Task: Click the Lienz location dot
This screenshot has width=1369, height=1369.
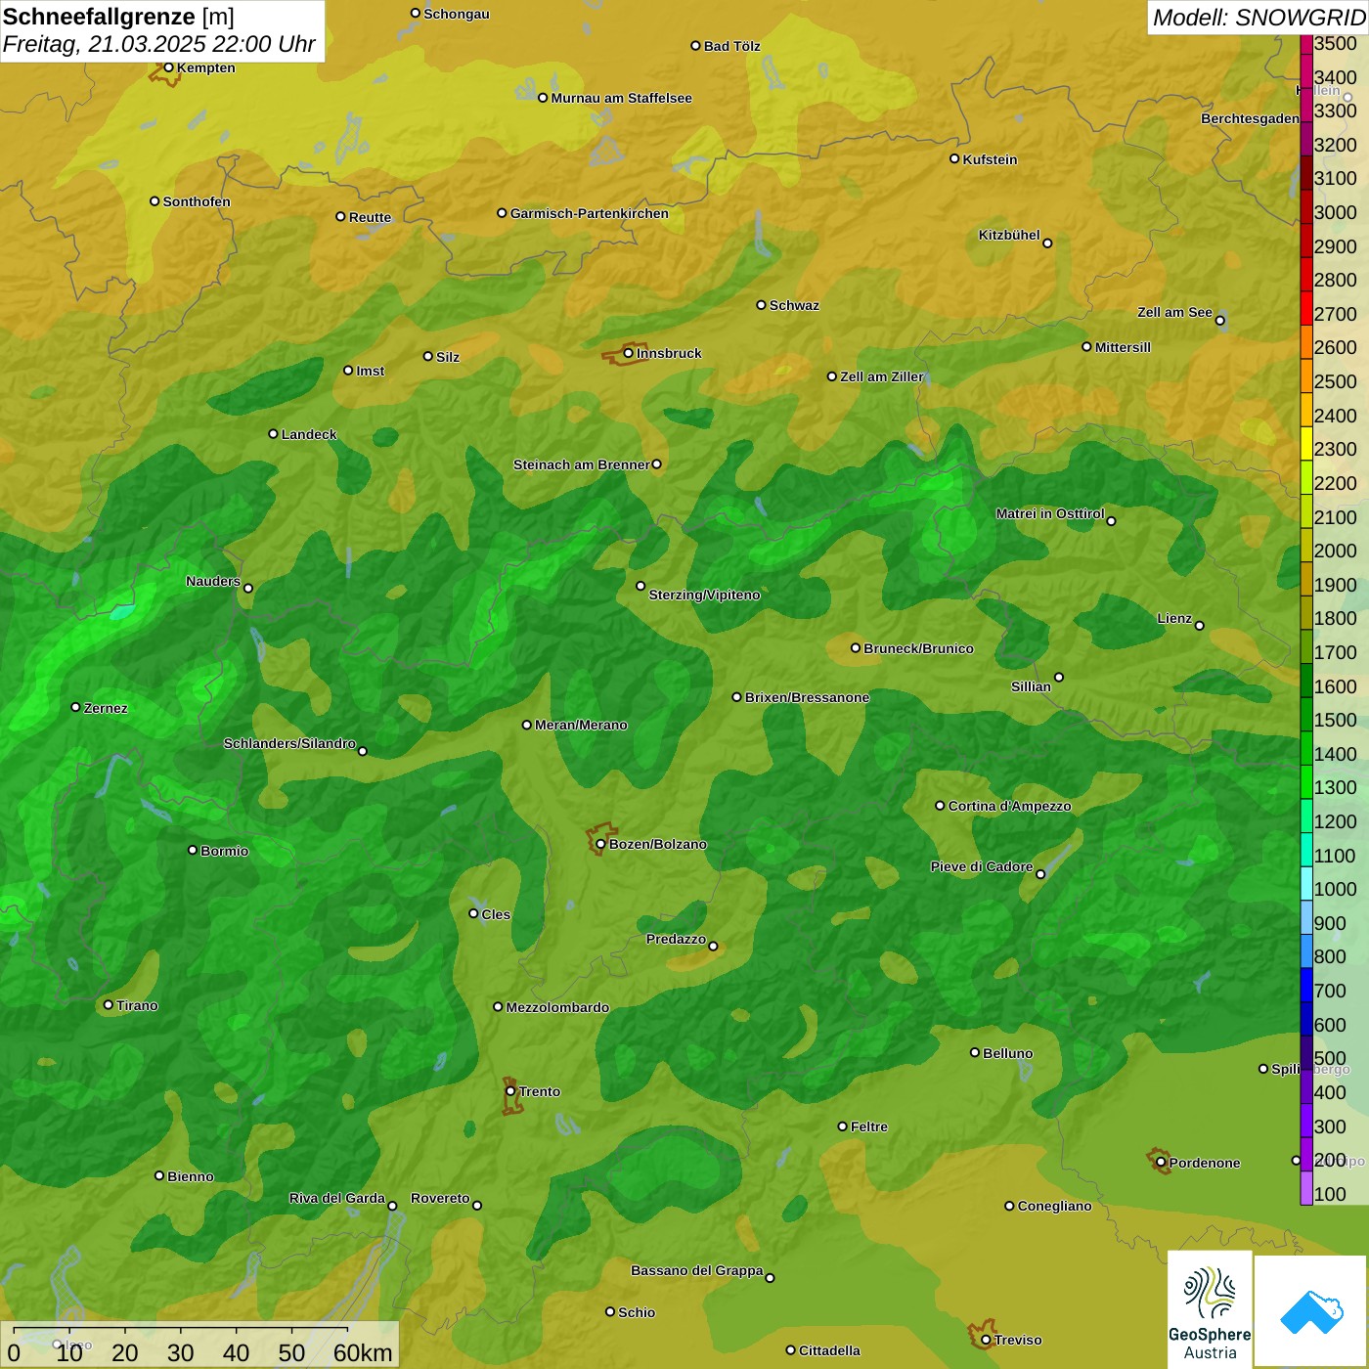Action: point(1200,626)
